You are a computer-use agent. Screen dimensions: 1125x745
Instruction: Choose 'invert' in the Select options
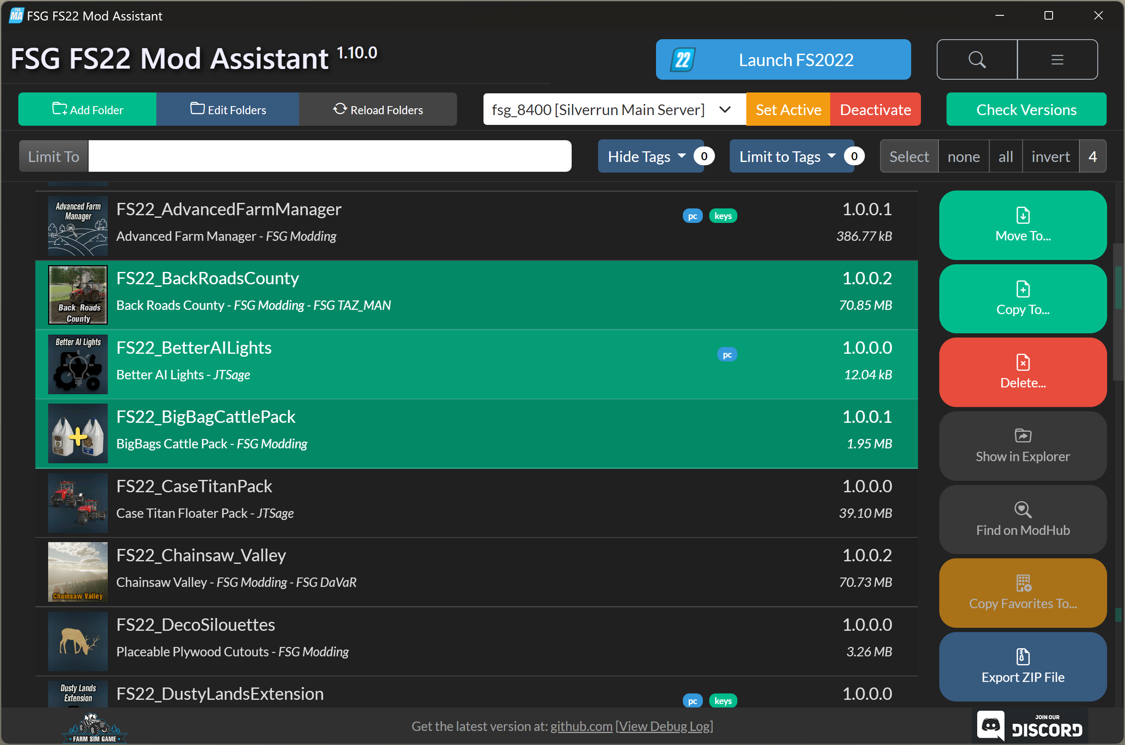pyautogui.click(x=1050, y=156)
